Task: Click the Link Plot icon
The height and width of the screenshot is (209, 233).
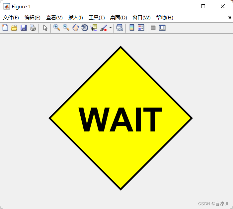Action: pyautogui.click(x=120, y=28)
